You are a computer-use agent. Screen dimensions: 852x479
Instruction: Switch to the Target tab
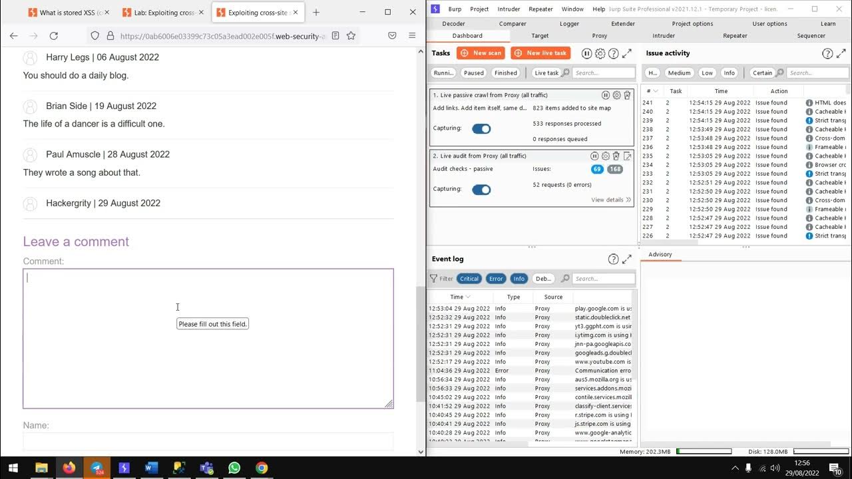tap(540, 36)
